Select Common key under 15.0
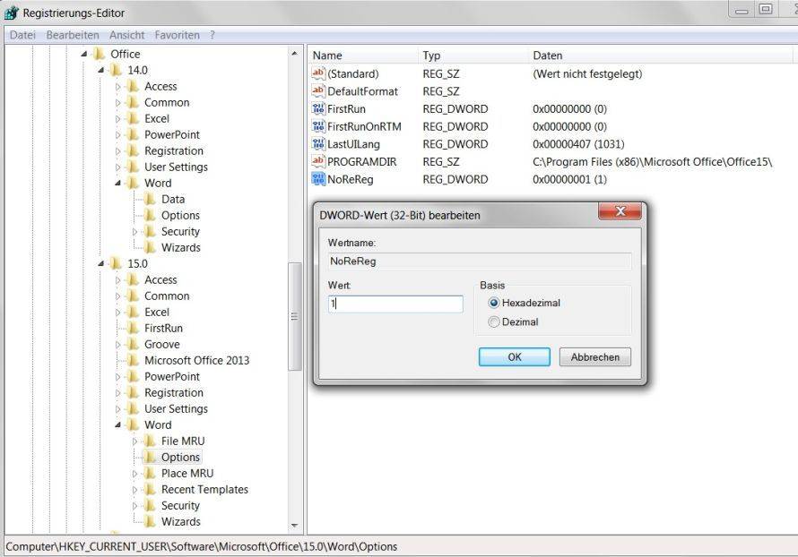The height and width of the screenshot is (557, 798). 167,296
